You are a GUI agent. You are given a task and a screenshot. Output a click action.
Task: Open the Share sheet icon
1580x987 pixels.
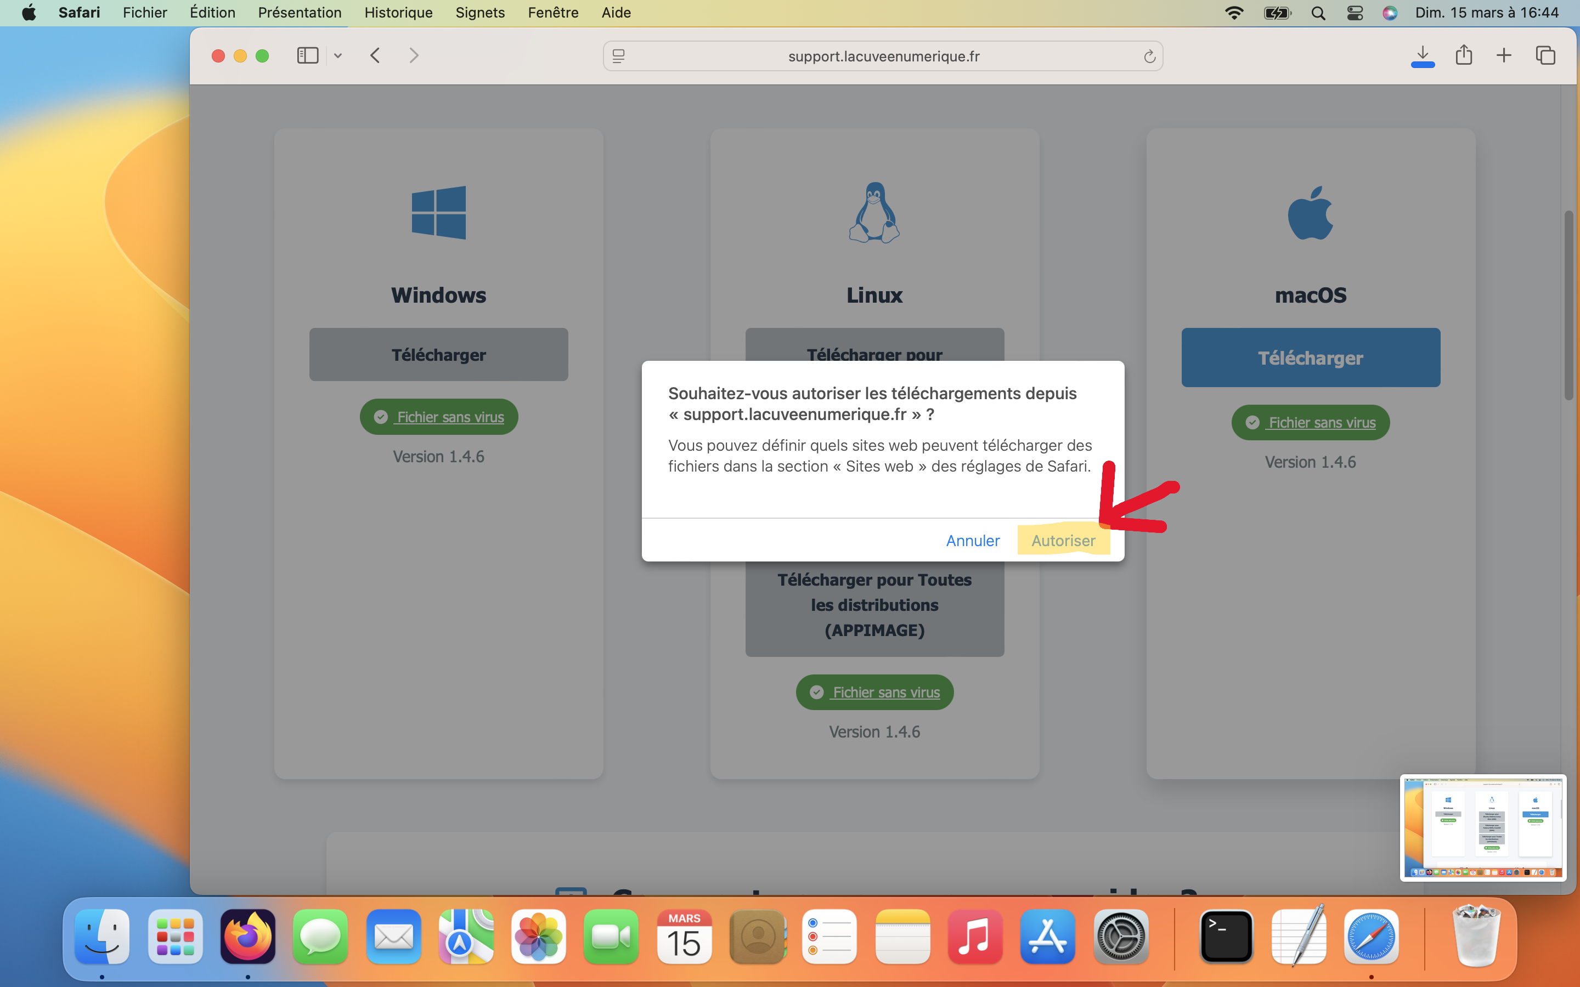(x=1463, y=55)
